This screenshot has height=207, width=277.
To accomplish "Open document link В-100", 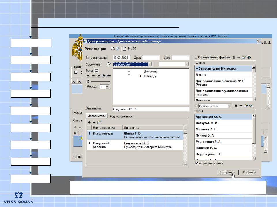I will click(x=132, y=49).
